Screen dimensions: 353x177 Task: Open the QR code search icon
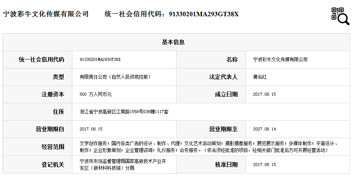click(341, 16)
